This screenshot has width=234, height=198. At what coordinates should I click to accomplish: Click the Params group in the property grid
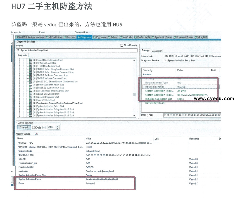coord(147,74)
